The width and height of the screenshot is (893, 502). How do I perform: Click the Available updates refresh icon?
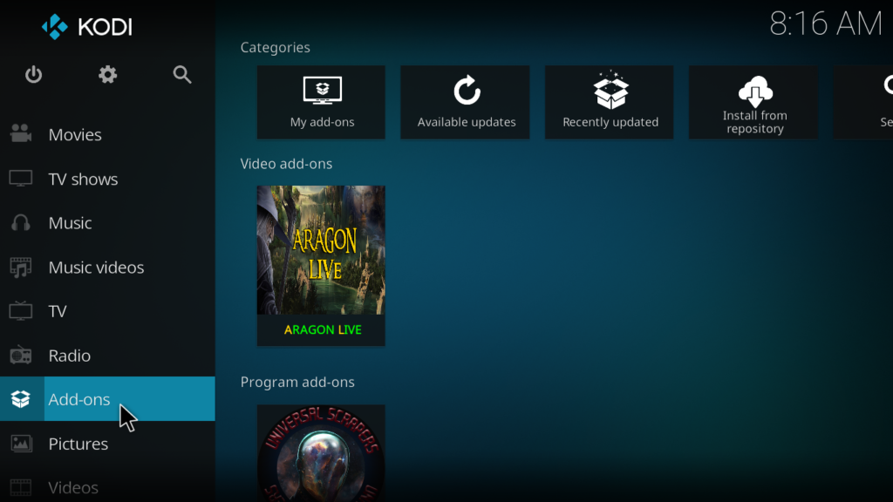click(467, 91)
